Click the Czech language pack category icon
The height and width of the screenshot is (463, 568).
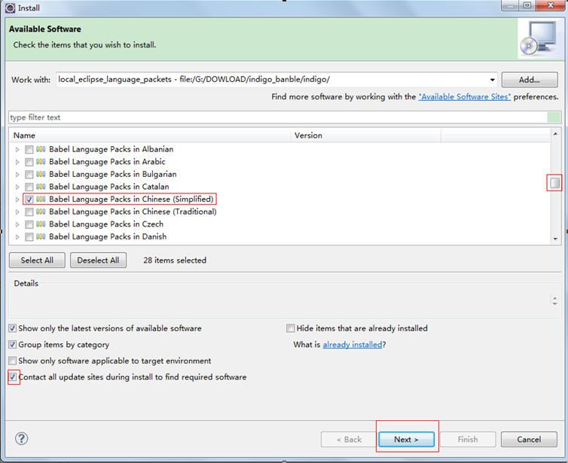tap(41, 224)
